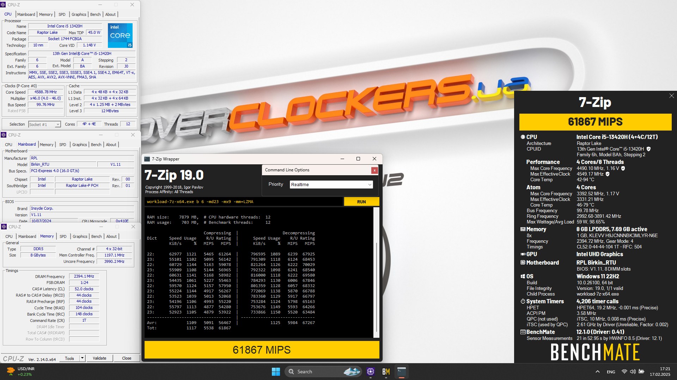Click the ENG language indicator
The width and height of the screenshot is (677, 380).
611,372
